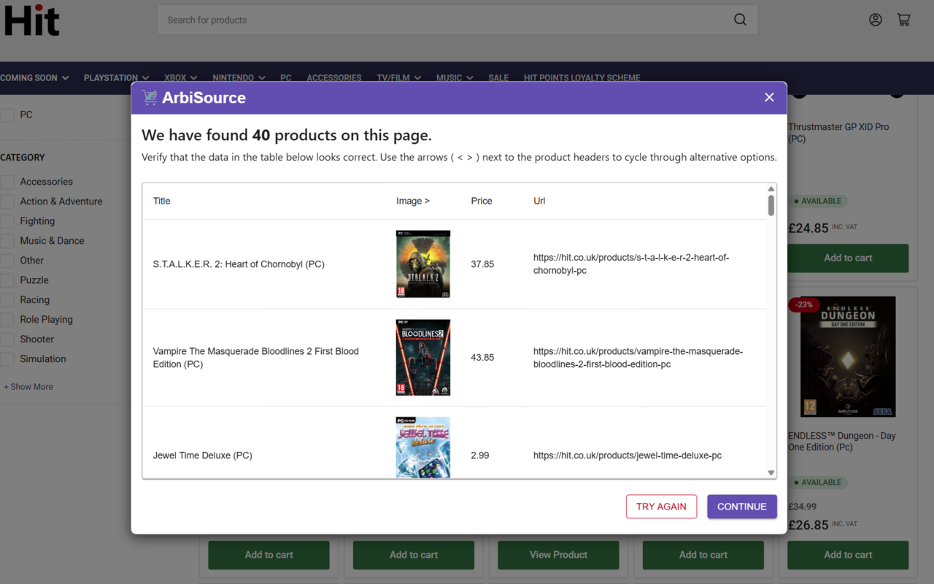Screen dimensions: 934x584
Task: Expand the PlayStation dropdown menu
Action: (116, 77)
